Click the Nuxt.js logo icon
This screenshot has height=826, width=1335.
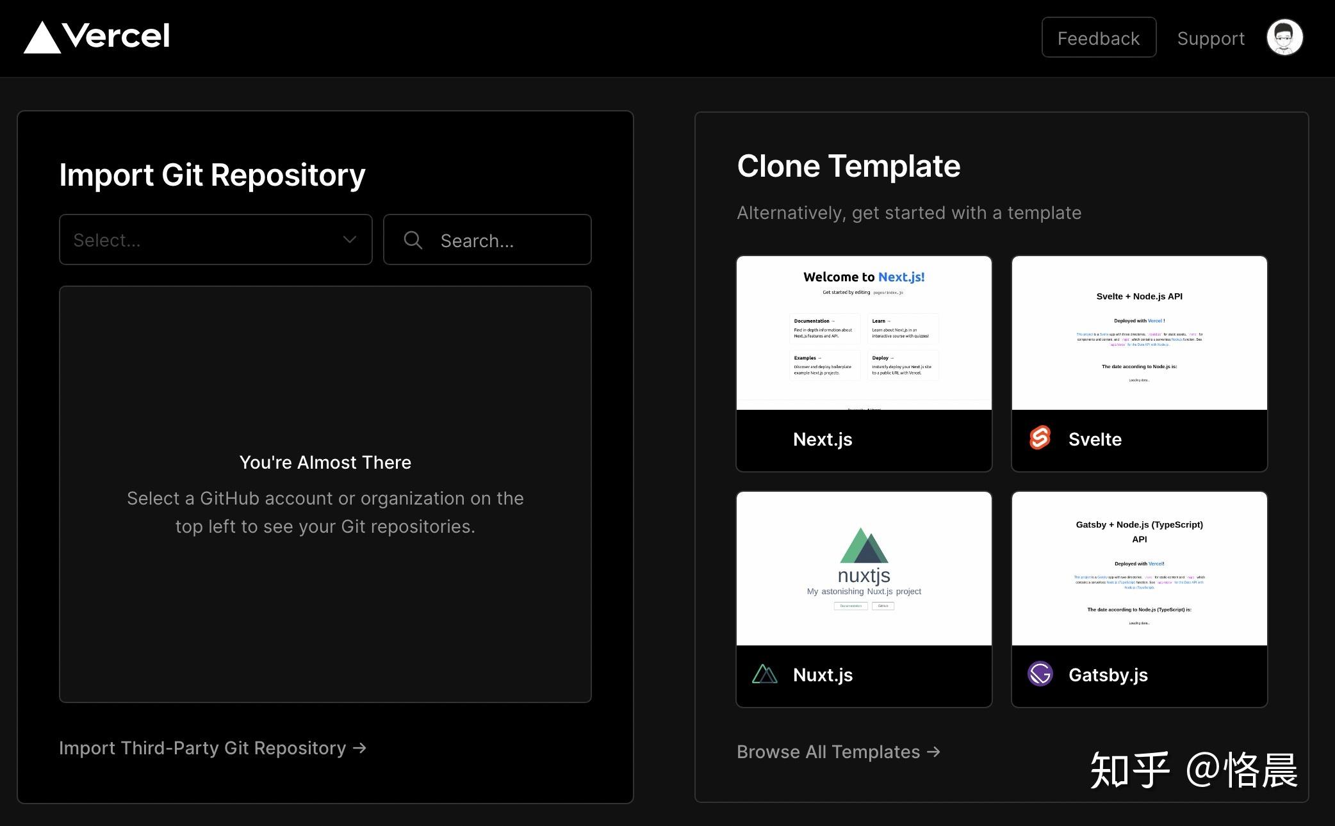[x=764, y=674]
